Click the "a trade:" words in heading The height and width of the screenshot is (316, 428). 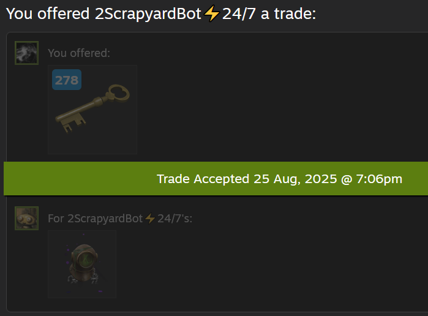pyautogui.click(x=288, y=13)
